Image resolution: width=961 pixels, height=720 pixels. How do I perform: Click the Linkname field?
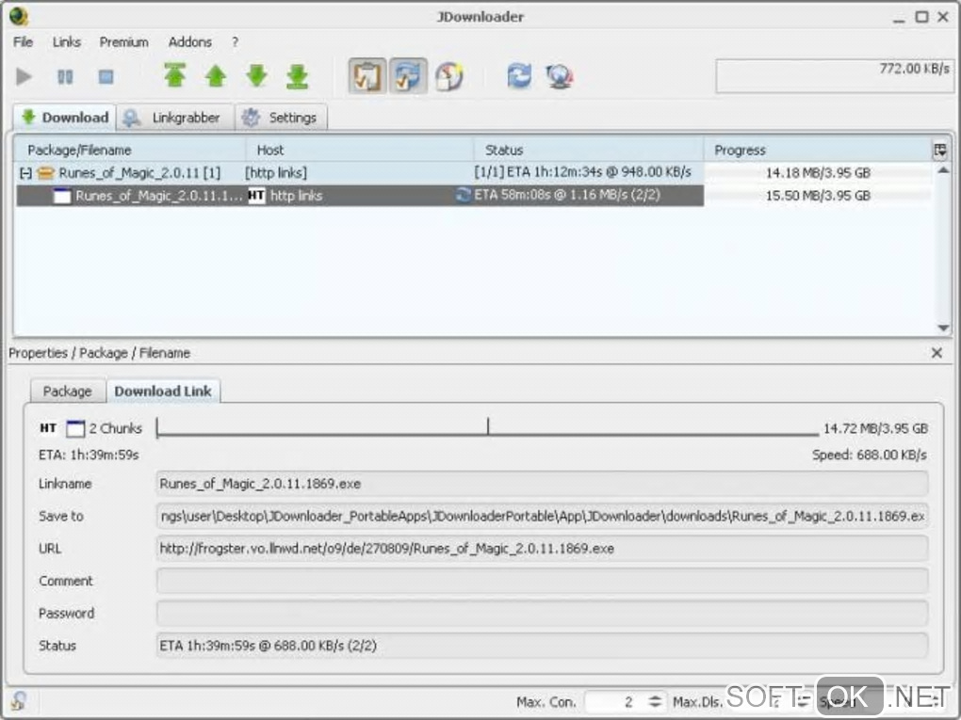tap(542, 484)
